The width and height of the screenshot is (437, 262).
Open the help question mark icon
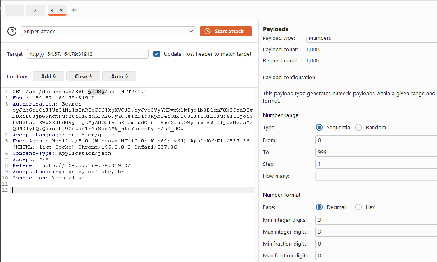pos(12,31)
